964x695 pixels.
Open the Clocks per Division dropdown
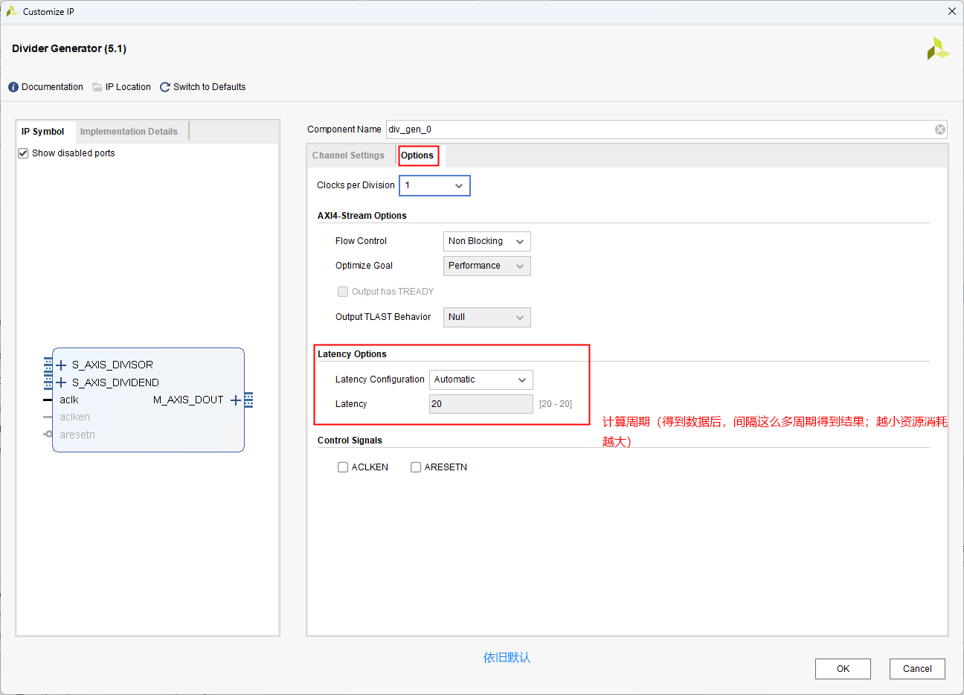435,185
